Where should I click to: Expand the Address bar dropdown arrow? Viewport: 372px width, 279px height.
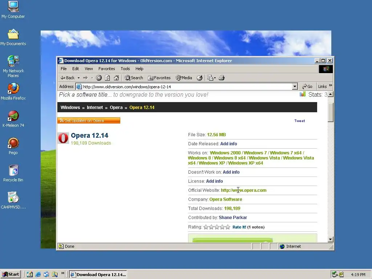(295, 86)
